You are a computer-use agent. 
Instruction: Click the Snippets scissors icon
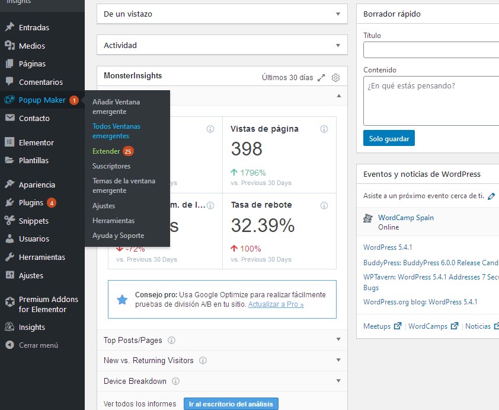click(10, 220)
